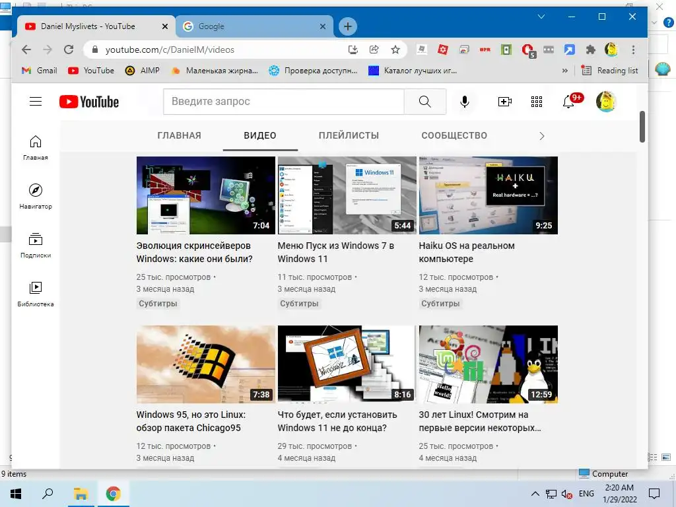This screenshot has height=507, width=676.
Task: Click the muted volume tray icon
Action: tap(567, 494)
